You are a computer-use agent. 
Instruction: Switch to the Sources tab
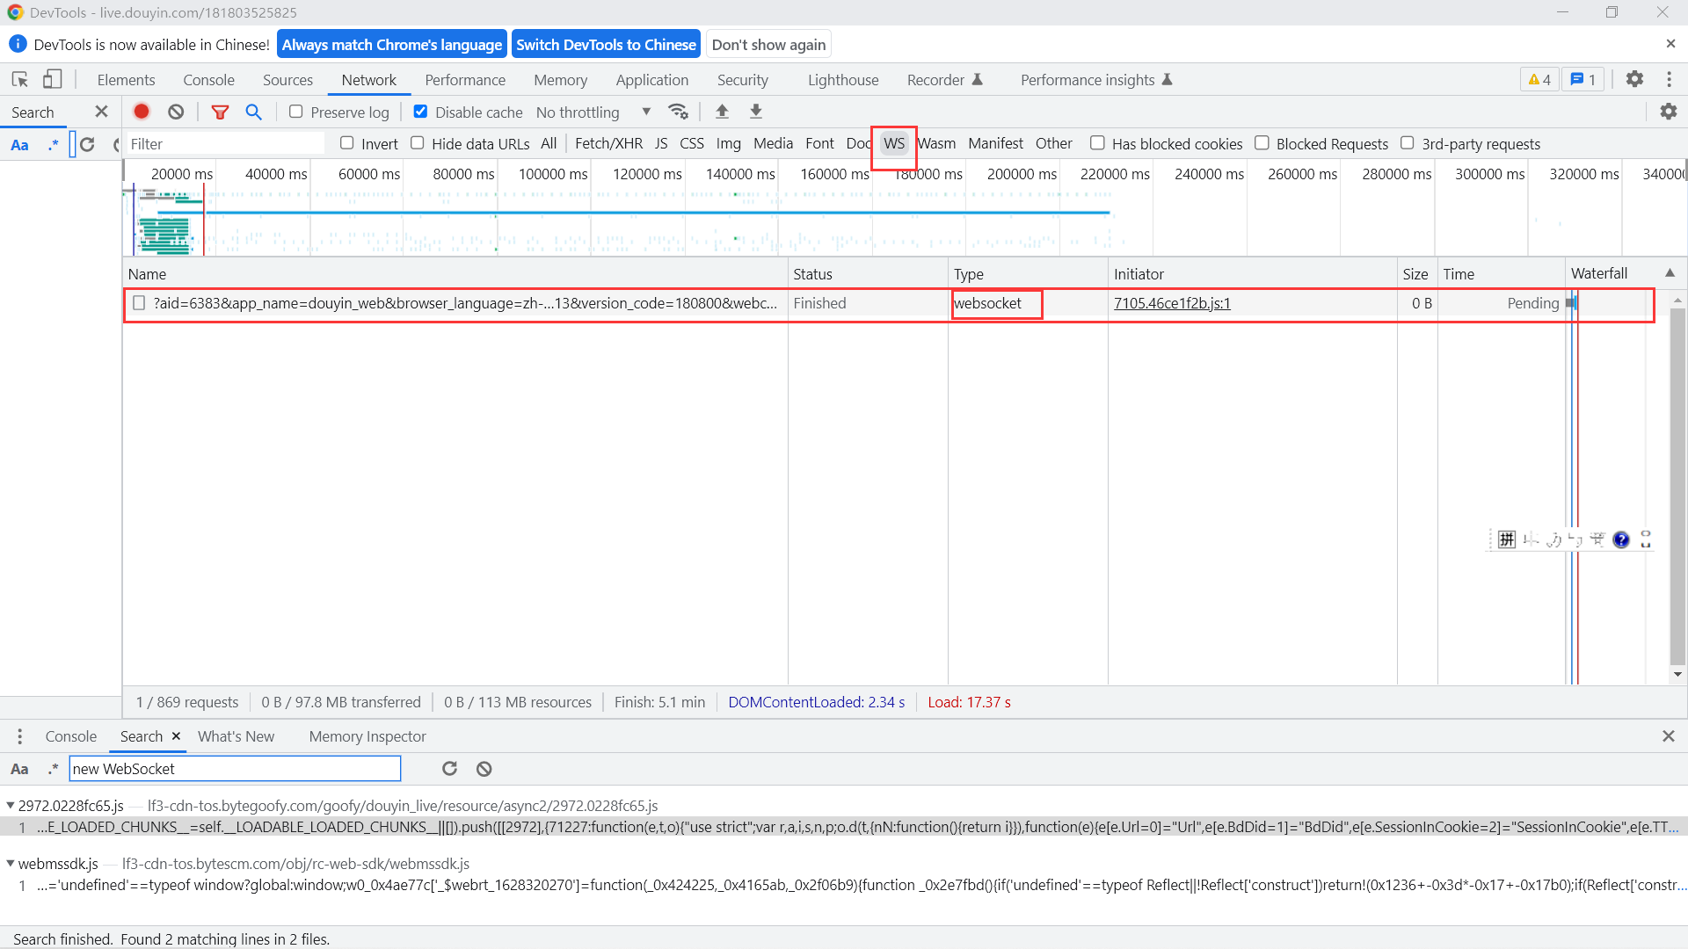point(287,80)
